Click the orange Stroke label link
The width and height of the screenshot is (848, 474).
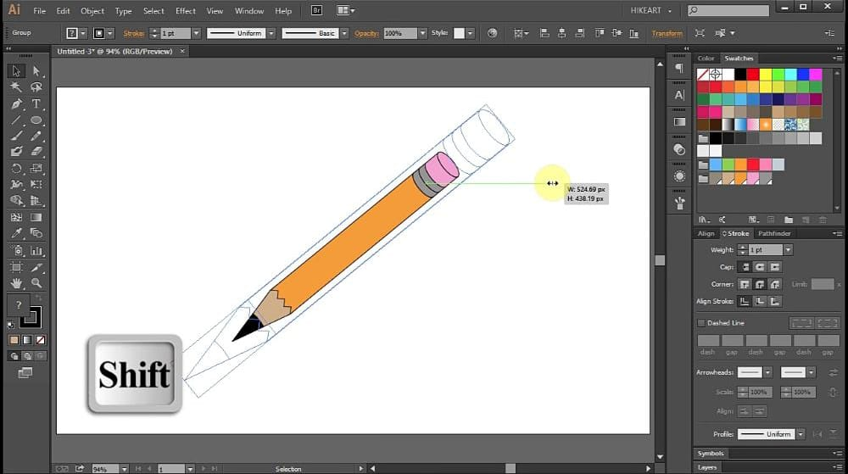(x=134, y=34)
